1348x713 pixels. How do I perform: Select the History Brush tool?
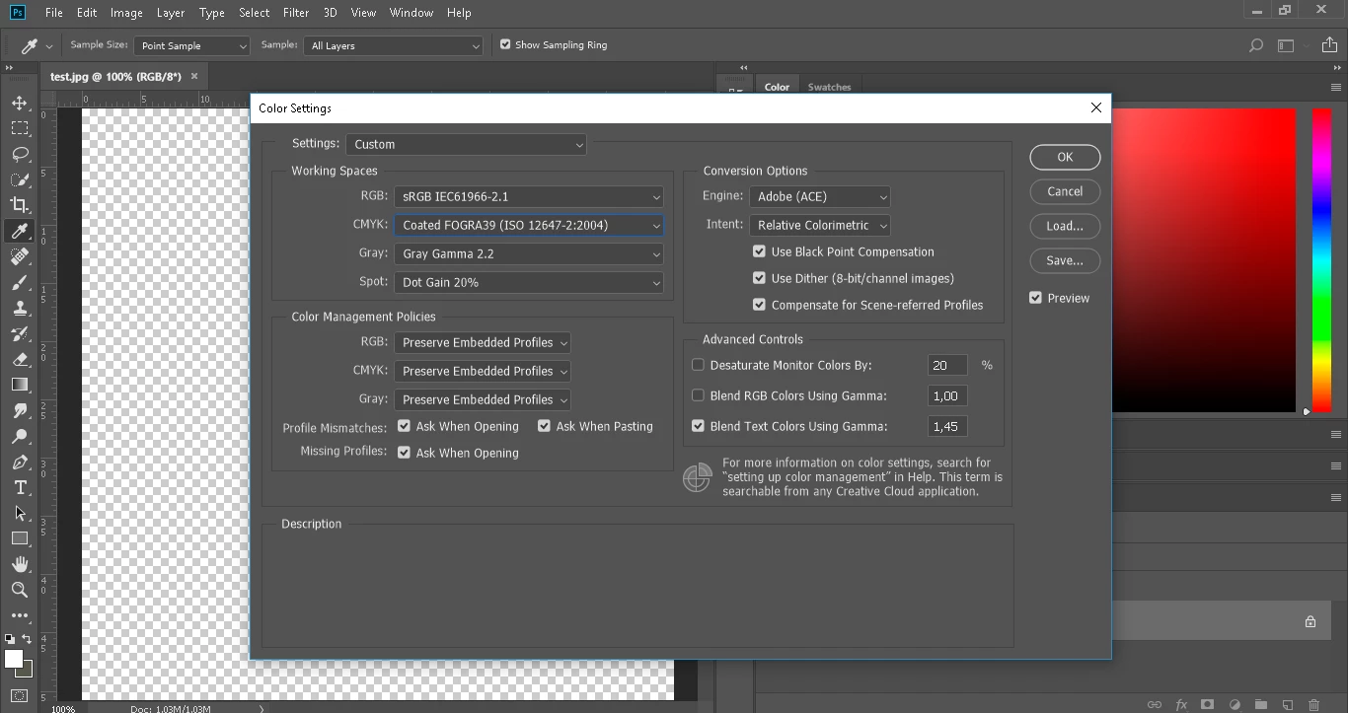coord(20,333)
